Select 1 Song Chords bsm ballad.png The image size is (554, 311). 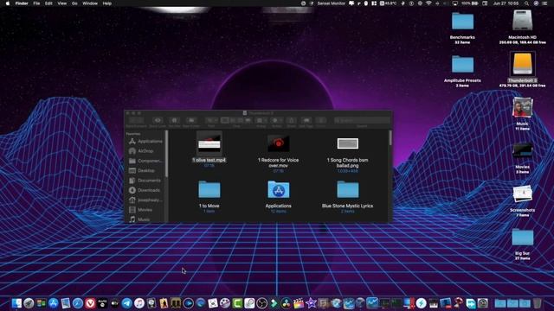[348, 143]
